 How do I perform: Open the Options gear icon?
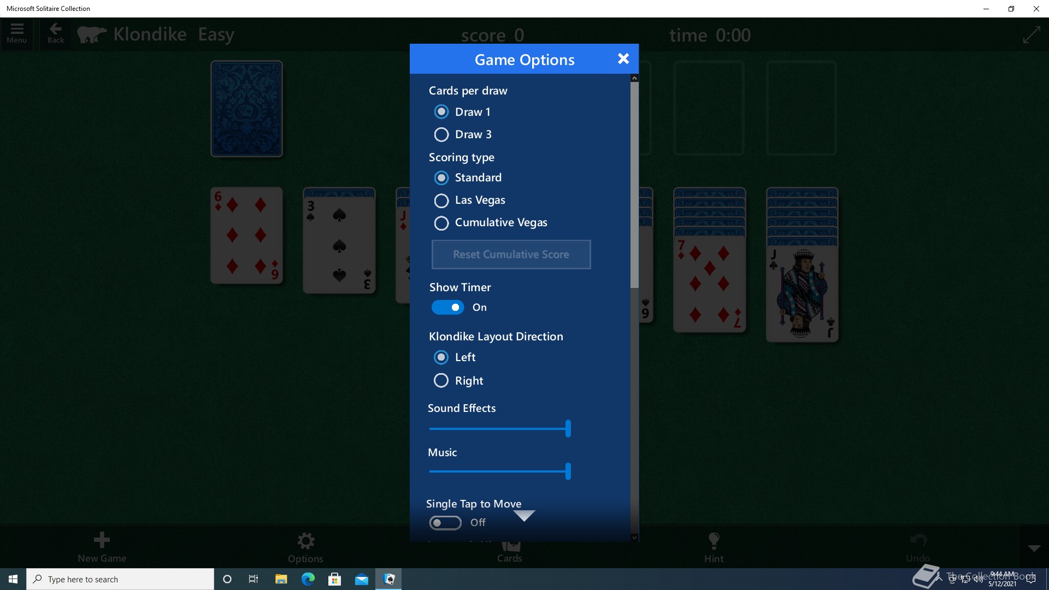point(305,541)
